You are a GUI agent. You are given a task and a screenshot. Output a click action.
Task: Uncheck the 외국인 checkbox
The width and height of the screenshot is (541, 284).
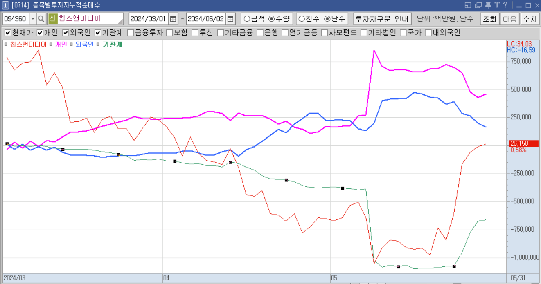click(65, 33)
